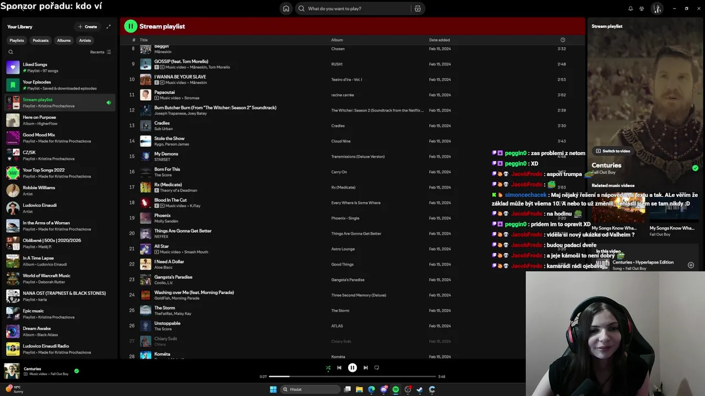Open Your Episodes in the library

[x=61, y=85]
